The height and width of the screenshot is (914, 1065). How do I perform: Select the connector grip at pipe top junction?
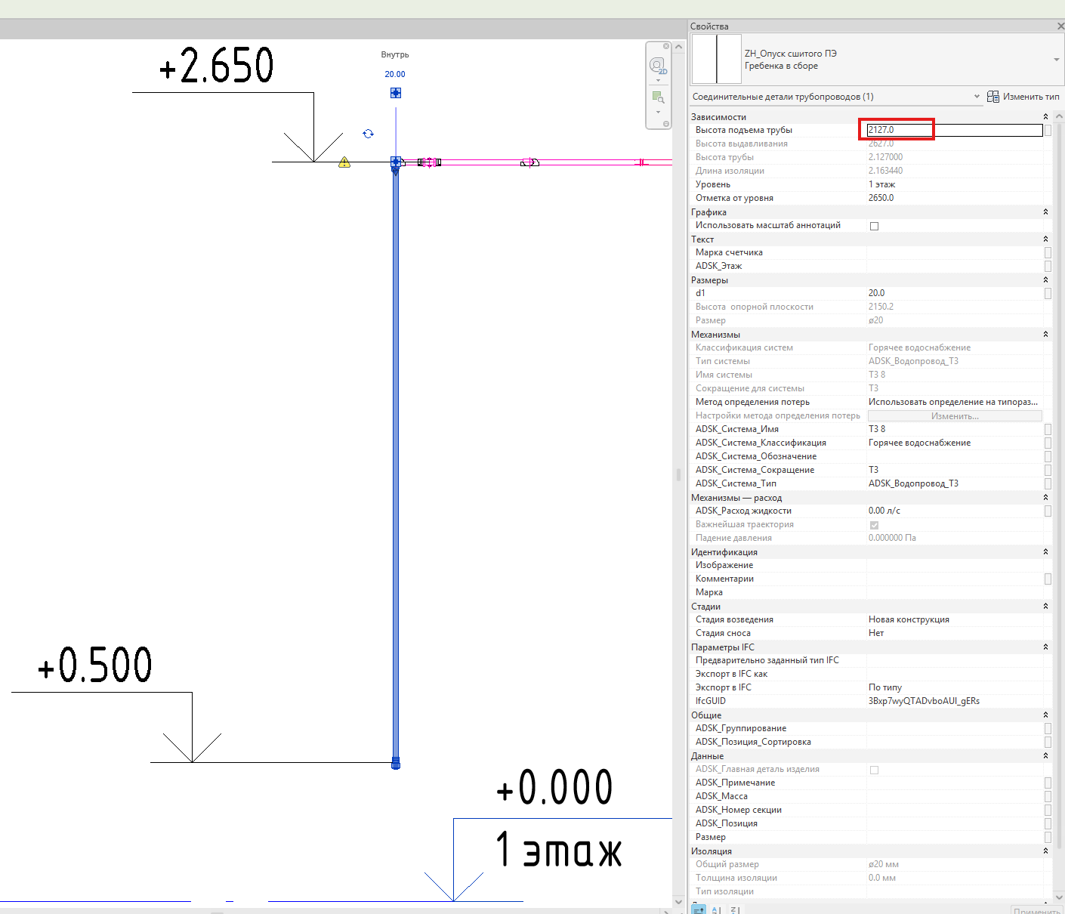click(x=396, y=162)
